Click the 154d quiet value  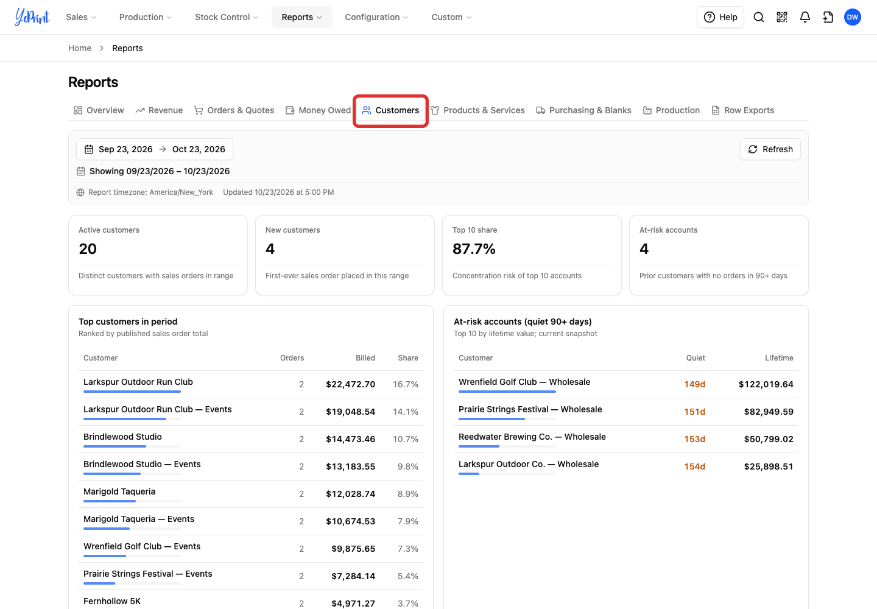point(695,466)
